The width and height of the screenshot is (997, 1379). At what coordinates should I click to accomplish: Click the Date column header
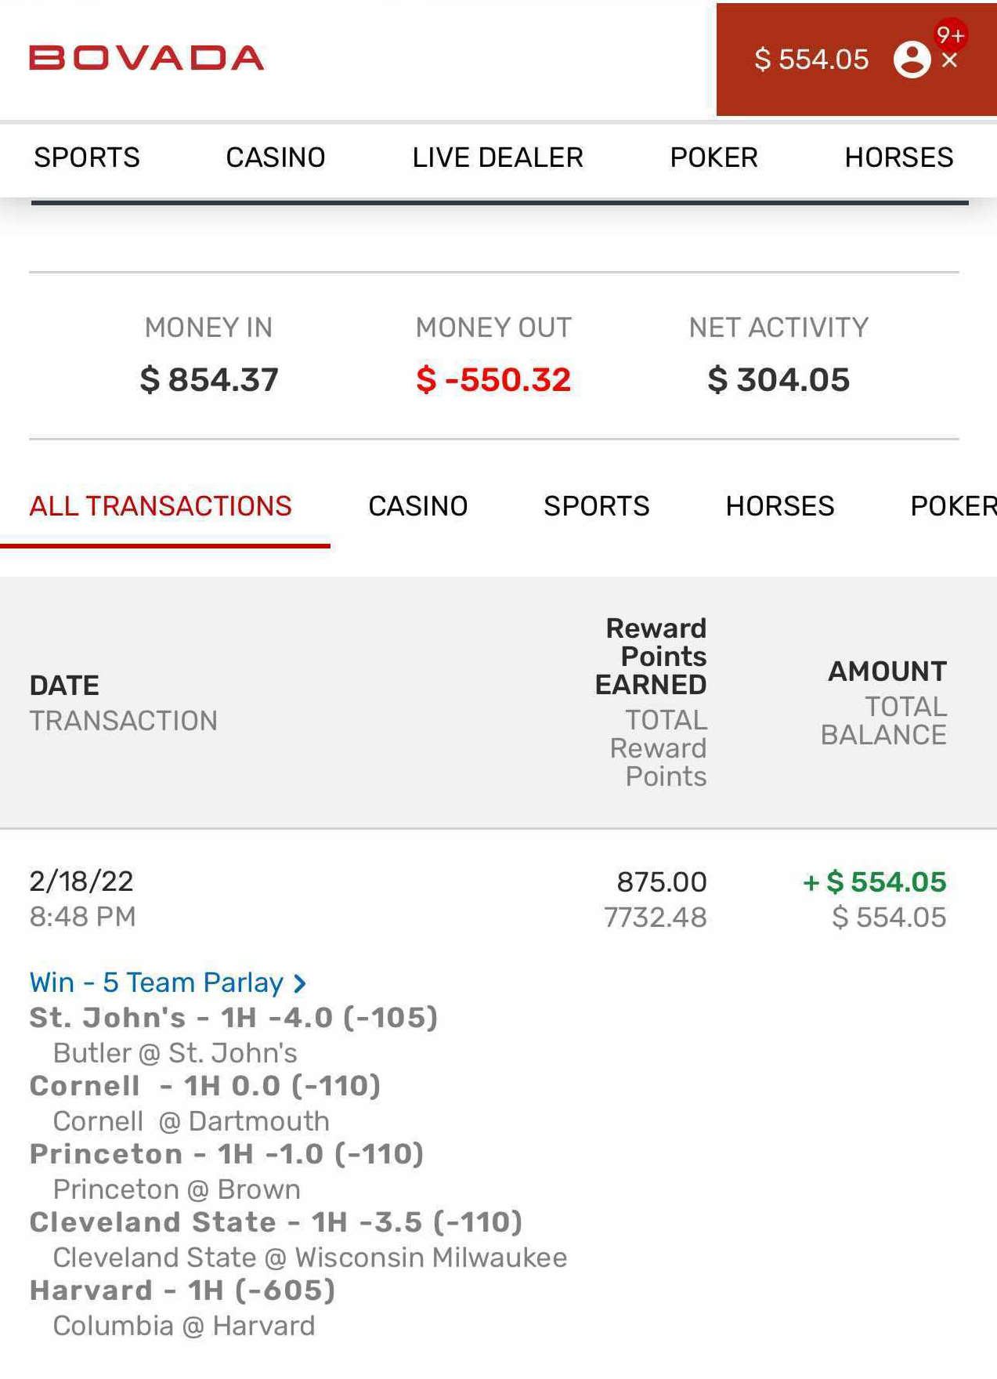click(x=64, y=686)
